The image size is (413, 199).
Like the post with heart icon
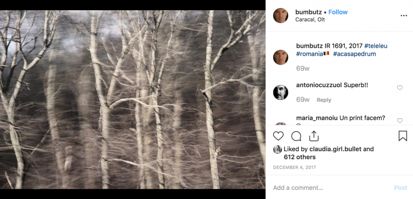click(x=278, y=136)
